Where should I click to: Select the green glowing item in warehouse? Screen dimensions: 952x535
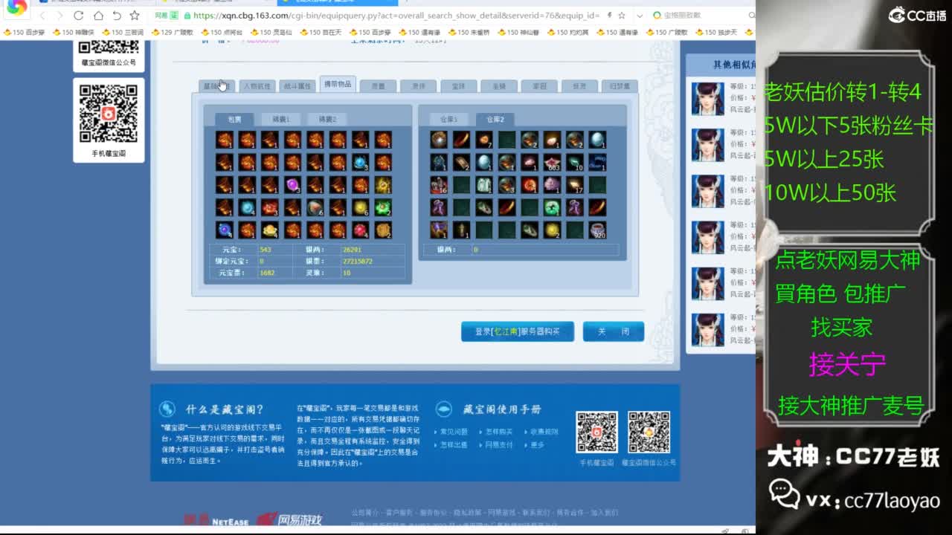click(x=552, y=207)
